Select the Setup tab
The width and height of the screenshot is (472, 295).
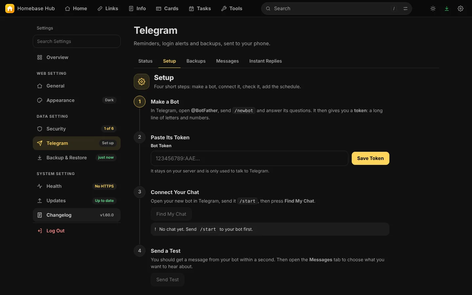click(x=169, y=61)
